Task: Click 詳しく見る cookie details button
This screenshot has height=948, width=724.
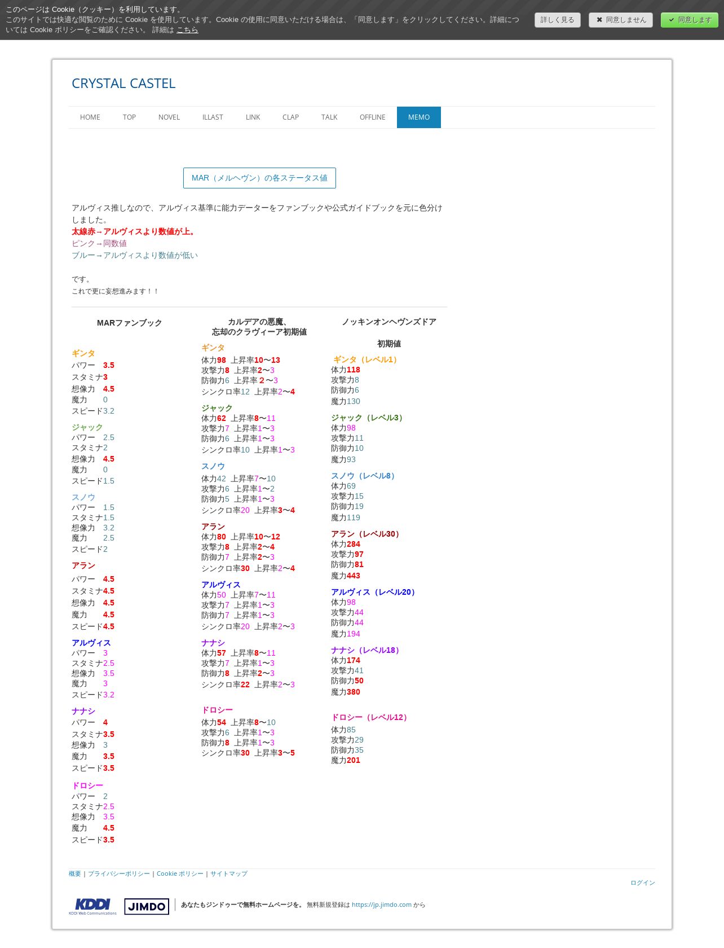Action: click(x=558, y=20)
